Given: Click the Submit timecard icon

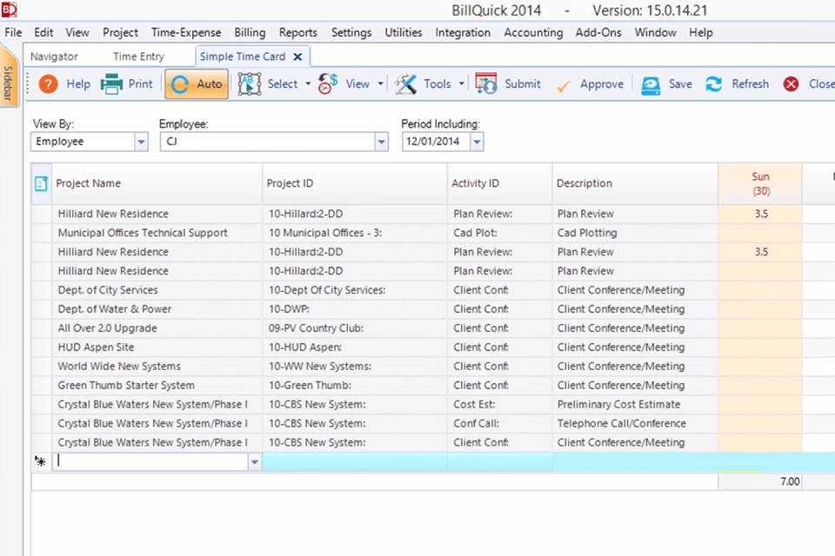Looking at the screenshot, I should point(486,84).
